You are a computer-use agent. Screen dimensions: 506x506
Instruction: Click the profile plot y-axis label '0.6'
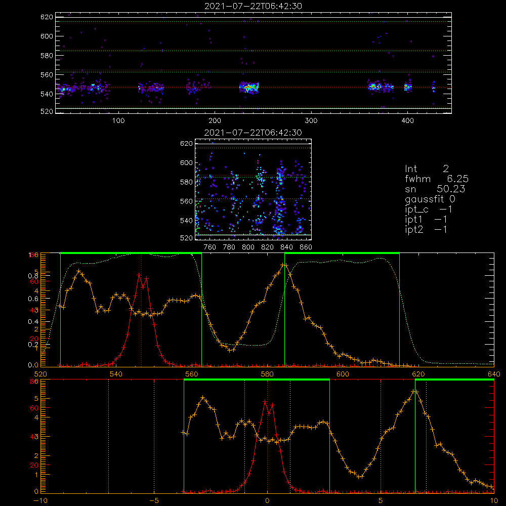pos(33,299)
